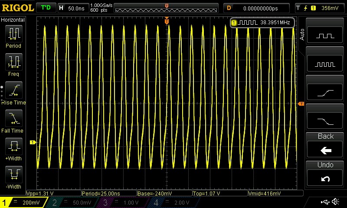
Task: Click the Auto side tab label
Action: (x=302, y=35)
